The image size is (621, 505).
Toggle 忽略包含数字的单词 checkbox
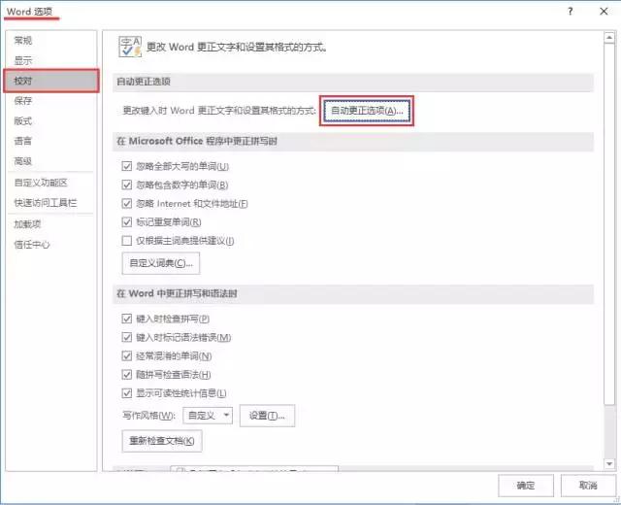tap(127, 185)
